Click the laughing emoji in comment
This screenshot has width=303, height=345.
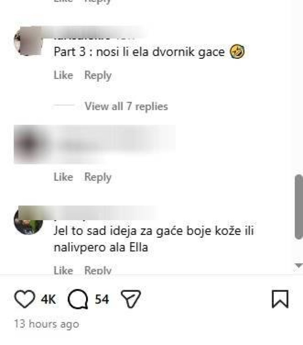pyautogui.click(x=237, y=52)
